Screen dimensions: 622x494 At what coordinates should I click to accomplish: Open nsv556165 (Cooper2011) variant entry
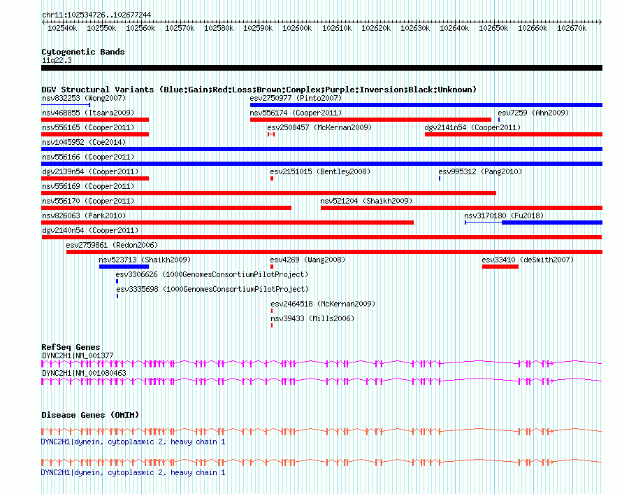(88, 127)
